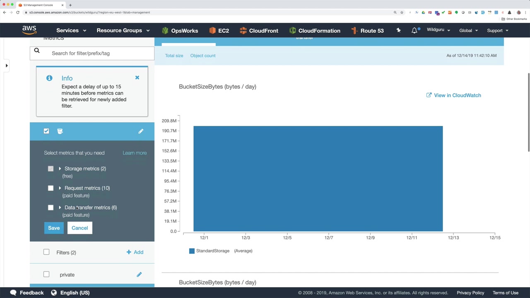Open the OpsWorks shortcut
530x298 pixels.
180,31
